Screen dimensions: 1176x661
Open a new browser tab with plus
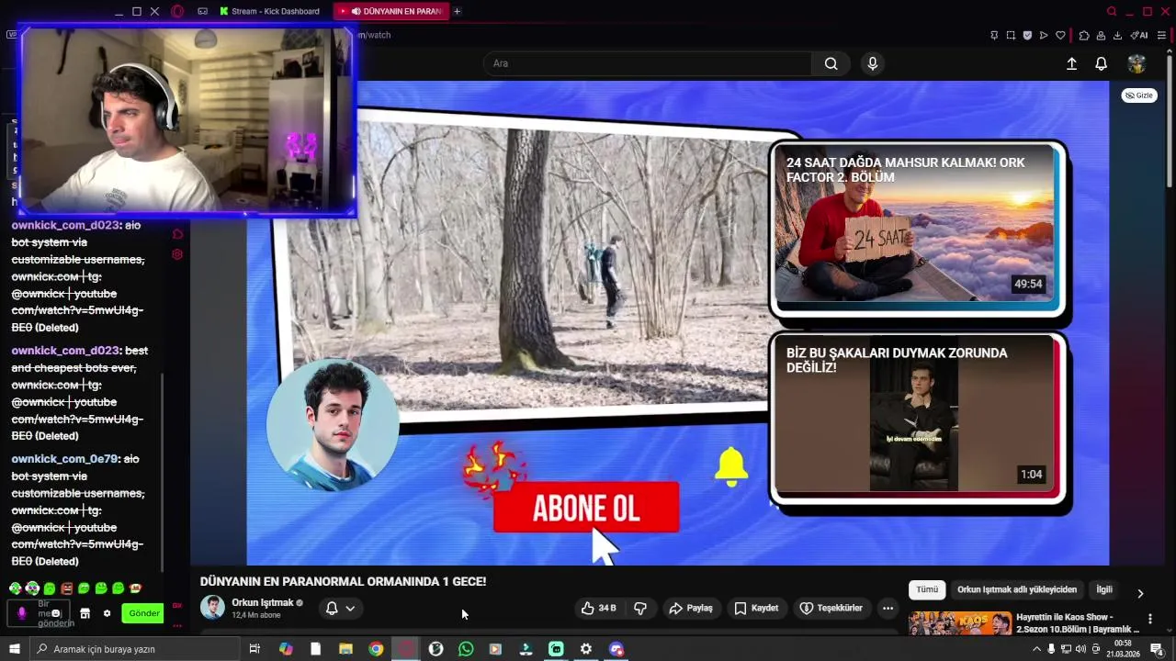458,11
